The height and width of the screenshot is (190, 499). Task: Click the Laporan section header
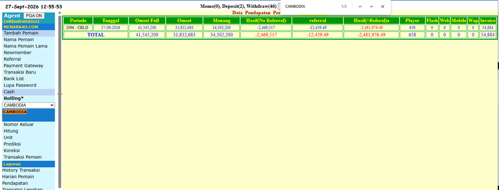[12, 164]
